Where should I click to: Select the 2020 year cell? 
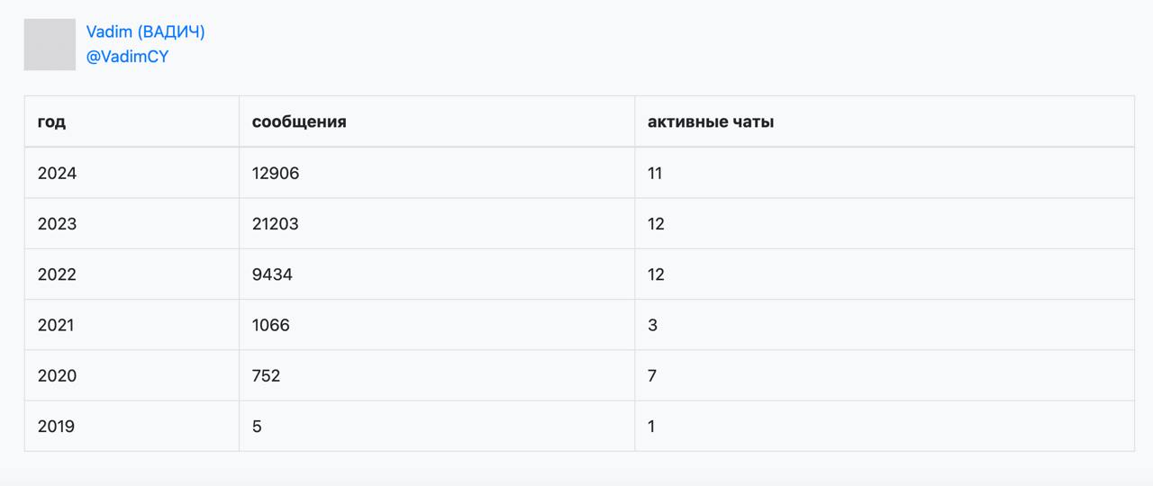[57, 375]
